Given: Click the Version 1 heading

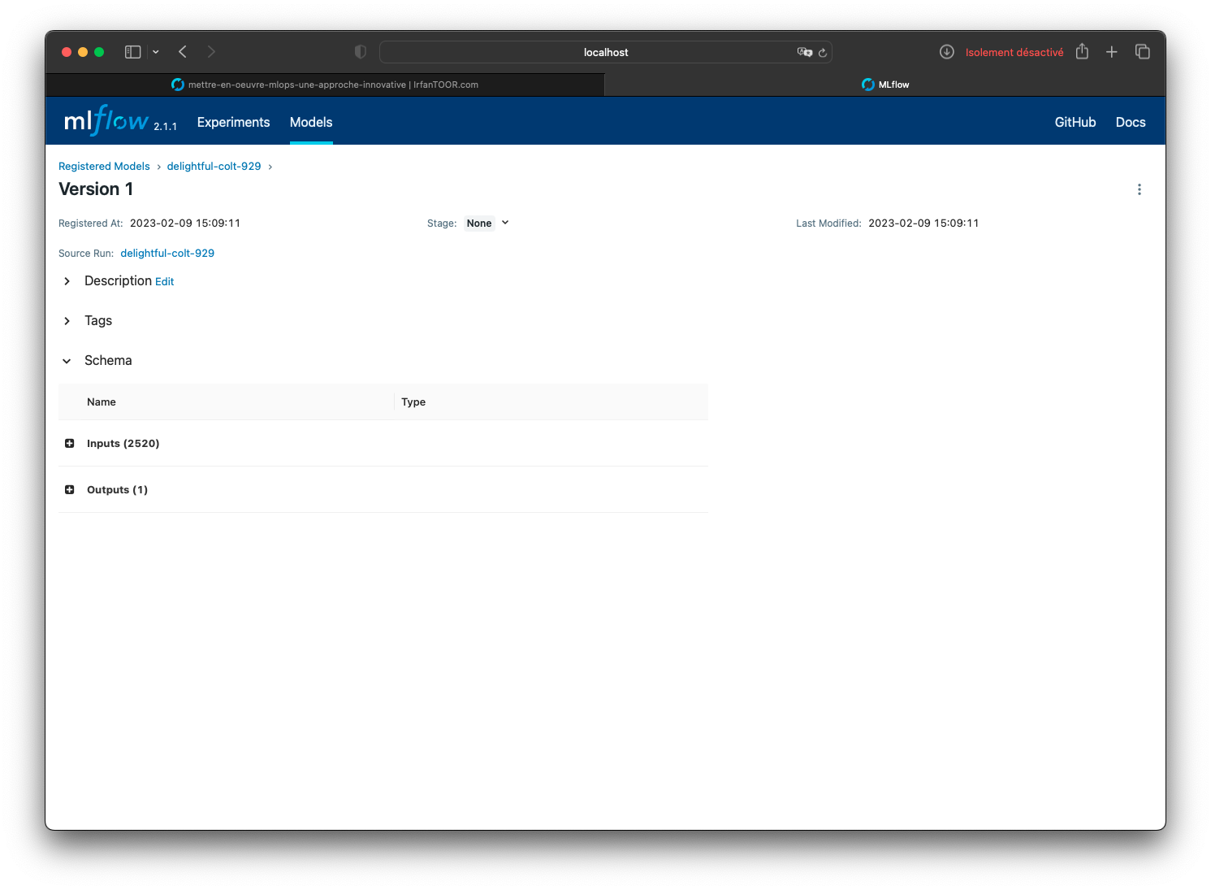Looking at the screenshot, I should 96,189.
